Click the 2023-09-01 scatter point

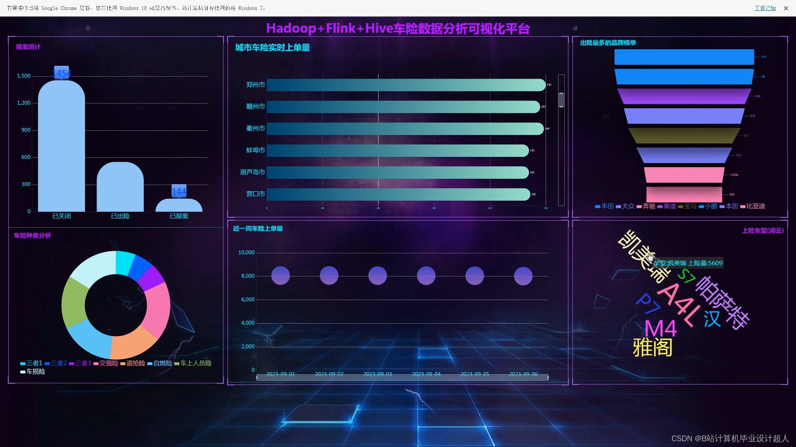tap(281, 276)
